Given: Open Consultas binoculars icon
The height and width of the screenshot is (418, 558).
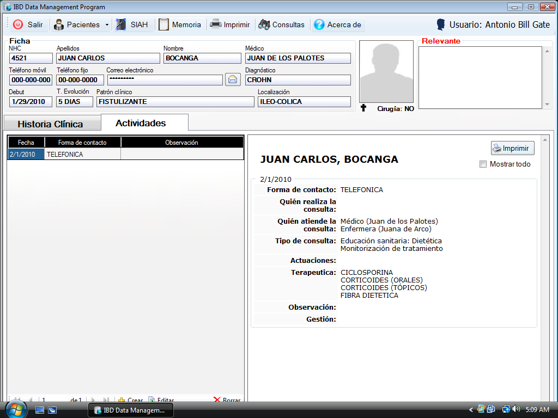Looking at the screenshot, I should [265, 24].
